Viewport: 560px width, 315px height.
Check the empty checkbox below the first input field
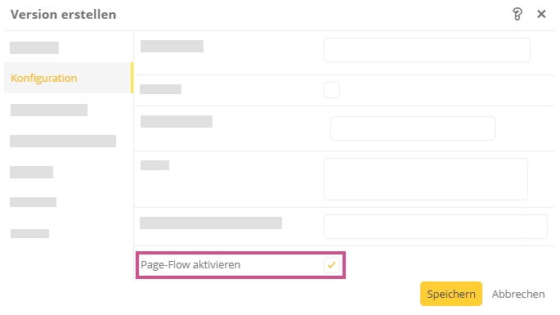coord(332,90)
